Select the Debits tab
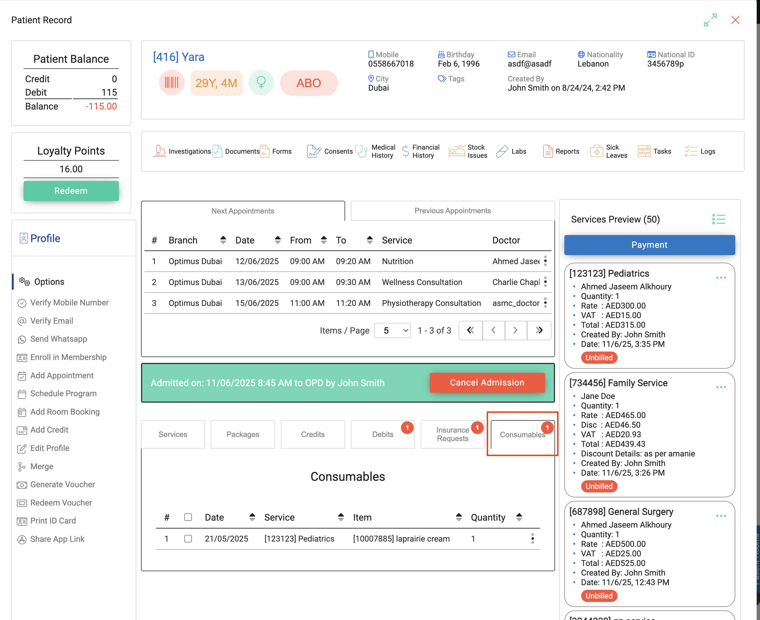Screen dimensions: 760x620 point(382,434)
